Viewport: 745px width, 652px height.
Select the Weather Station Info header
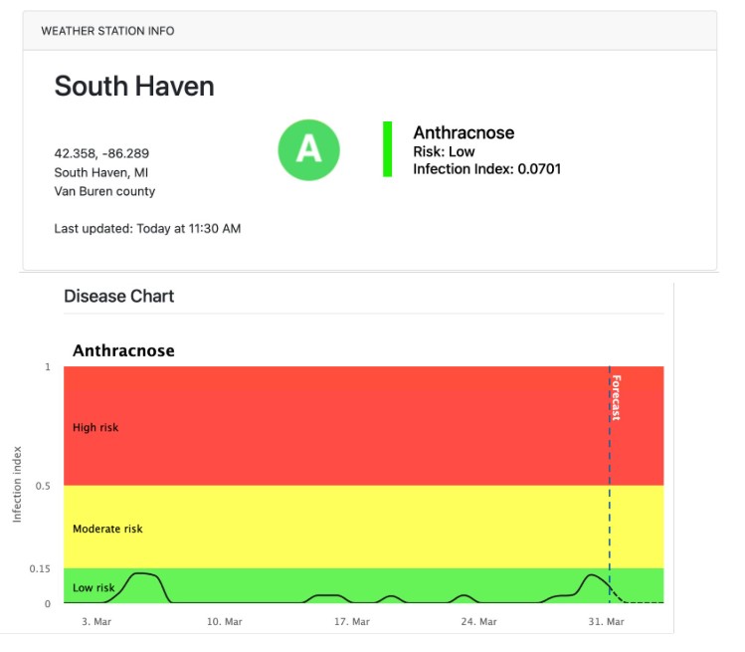click(x=107, y=31)
